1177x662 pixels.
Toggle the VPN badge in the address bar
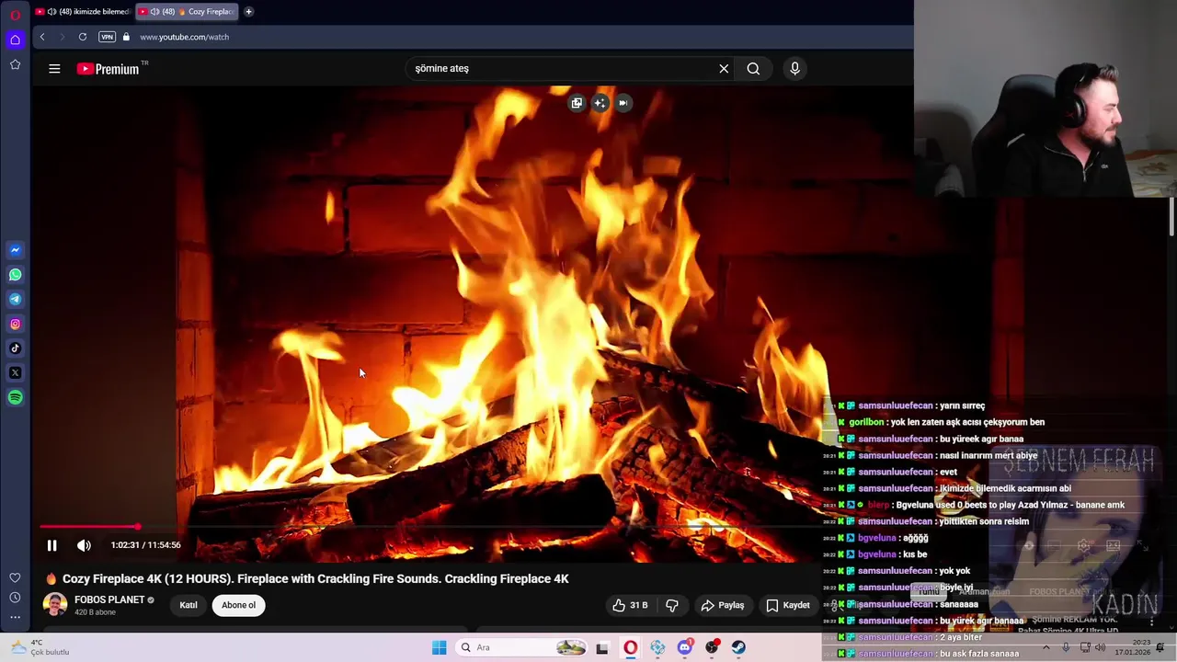(107, 37)
